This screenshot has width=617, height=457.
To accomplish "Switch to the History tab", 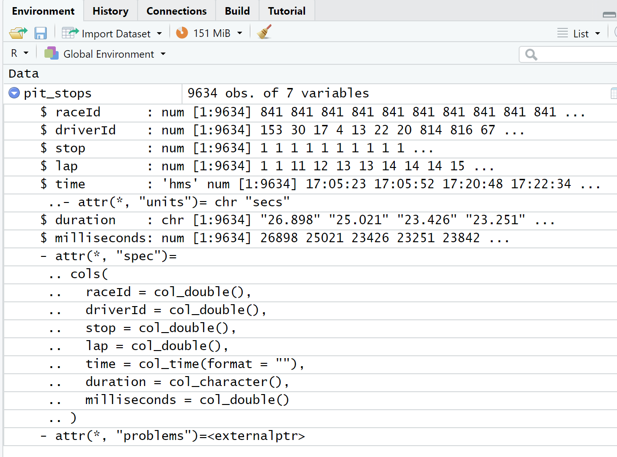I will (x=110, y=11).
